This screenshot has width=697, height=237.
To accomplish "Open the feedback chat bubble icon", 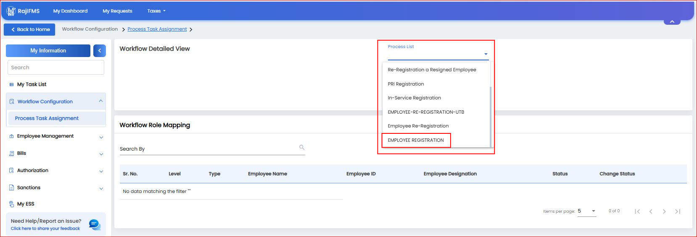I will point(95,224).
